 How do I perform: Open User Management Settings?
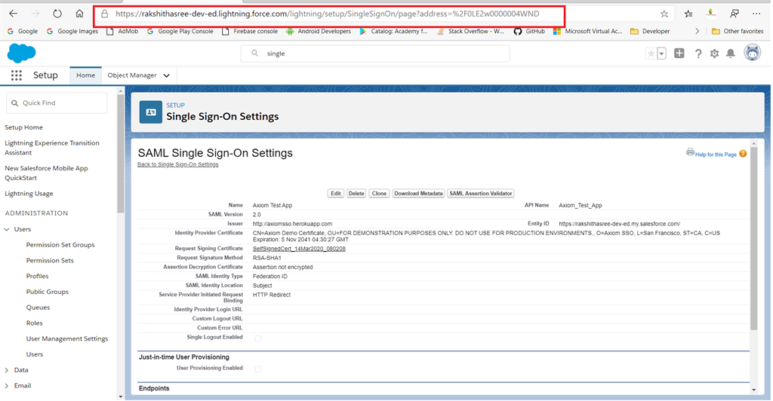click(x=67, y=338)
